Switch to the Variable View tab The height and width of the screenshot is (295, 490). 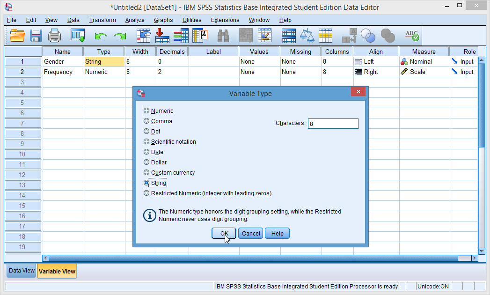pos(57,271)
